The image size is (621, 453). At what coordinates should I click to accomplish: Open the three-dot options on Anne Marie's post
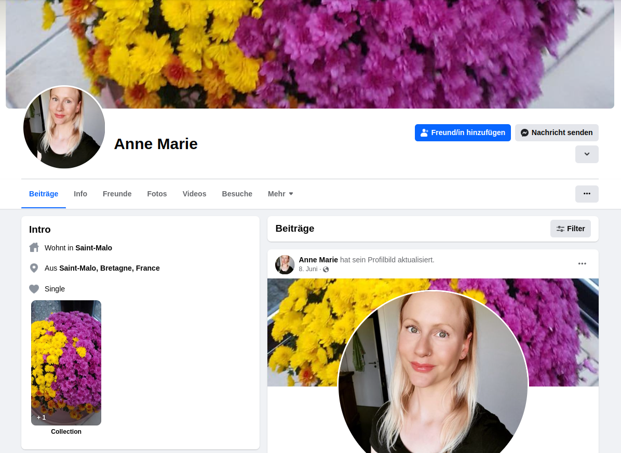pyautogui.click(x=582, y=263)
